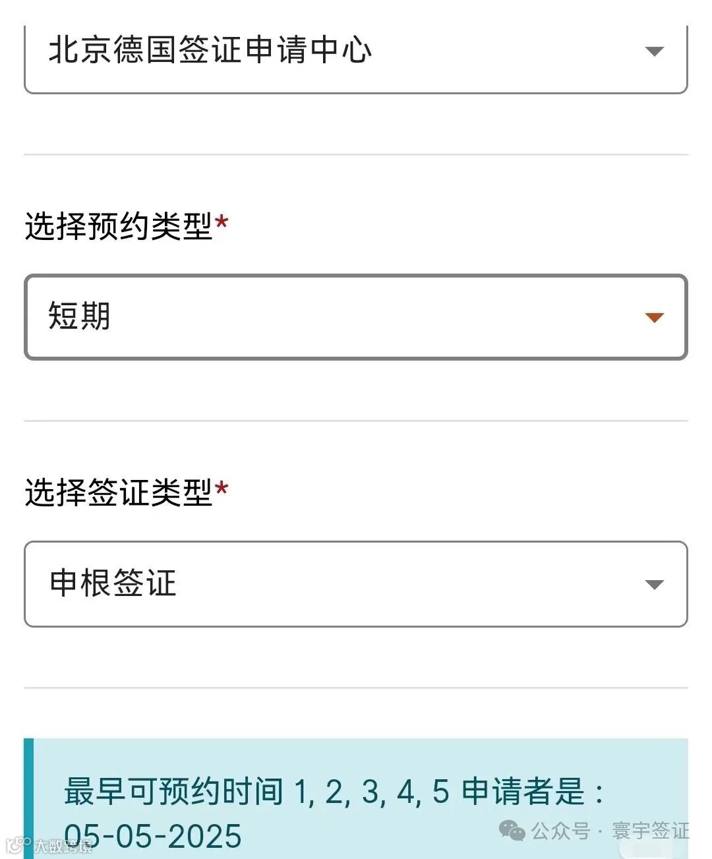
Task: Click the WeChat logo in watermark
Action: coord(512,831)
